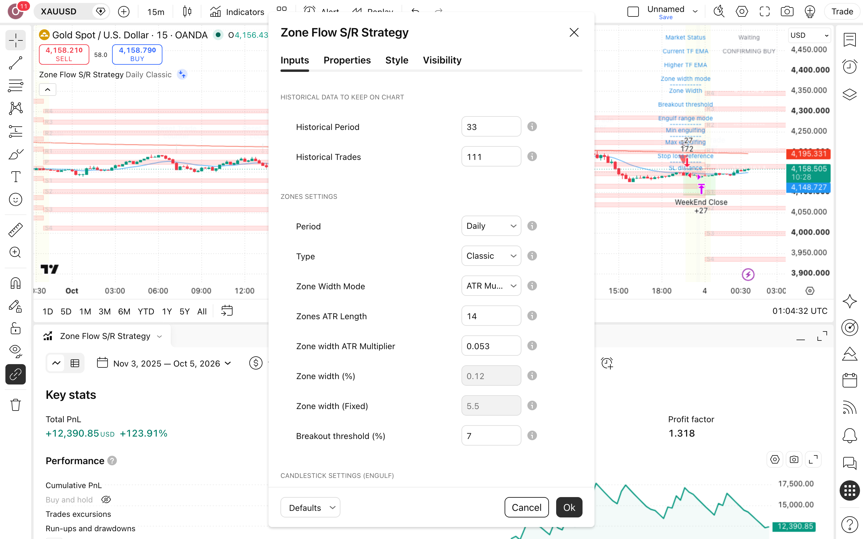Image resolution: width=863 pixels, height=539 pixels.
Task: Switch to the Style tab
Action: pyautogui.click(x=396, y=60)
